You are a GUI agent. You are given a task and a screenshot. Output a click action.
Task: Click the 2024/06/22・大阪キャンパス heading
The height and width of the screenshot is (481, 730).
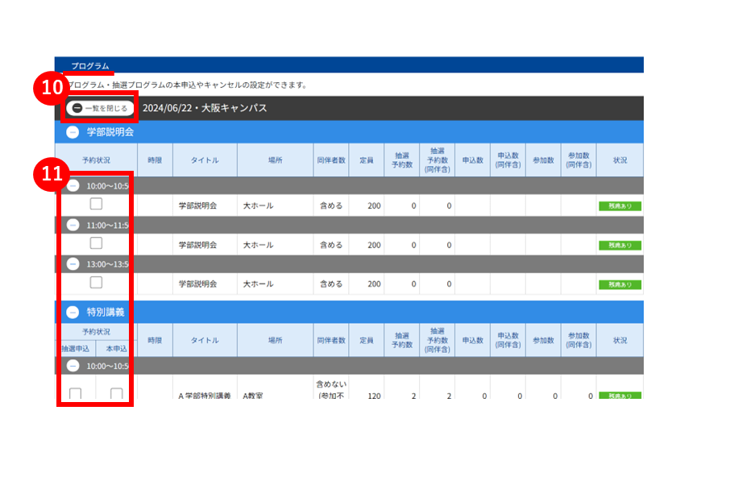[x=205, y=108]
